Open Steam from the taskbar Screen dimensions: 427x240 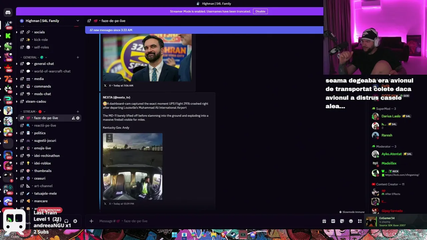233,235
